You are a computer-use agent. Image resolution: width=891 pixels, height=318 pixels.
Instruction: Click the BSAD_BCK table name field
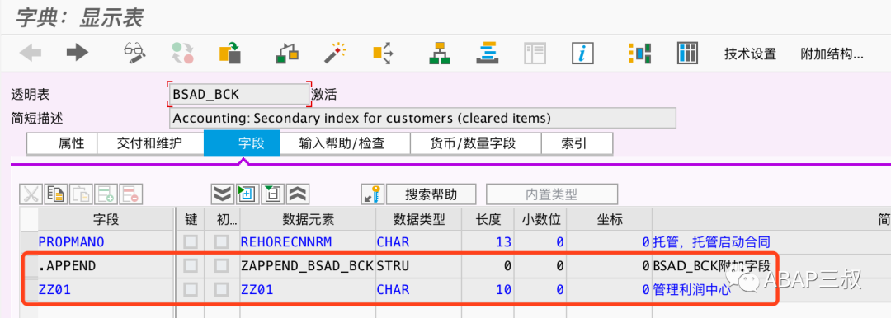point(239,94)
